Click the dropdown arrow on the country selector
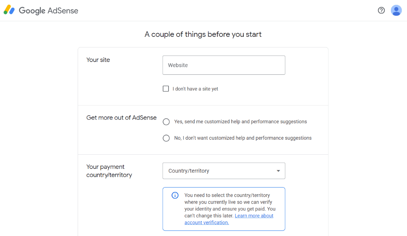The width and height of the screenshot is (407, 236). 279,171
